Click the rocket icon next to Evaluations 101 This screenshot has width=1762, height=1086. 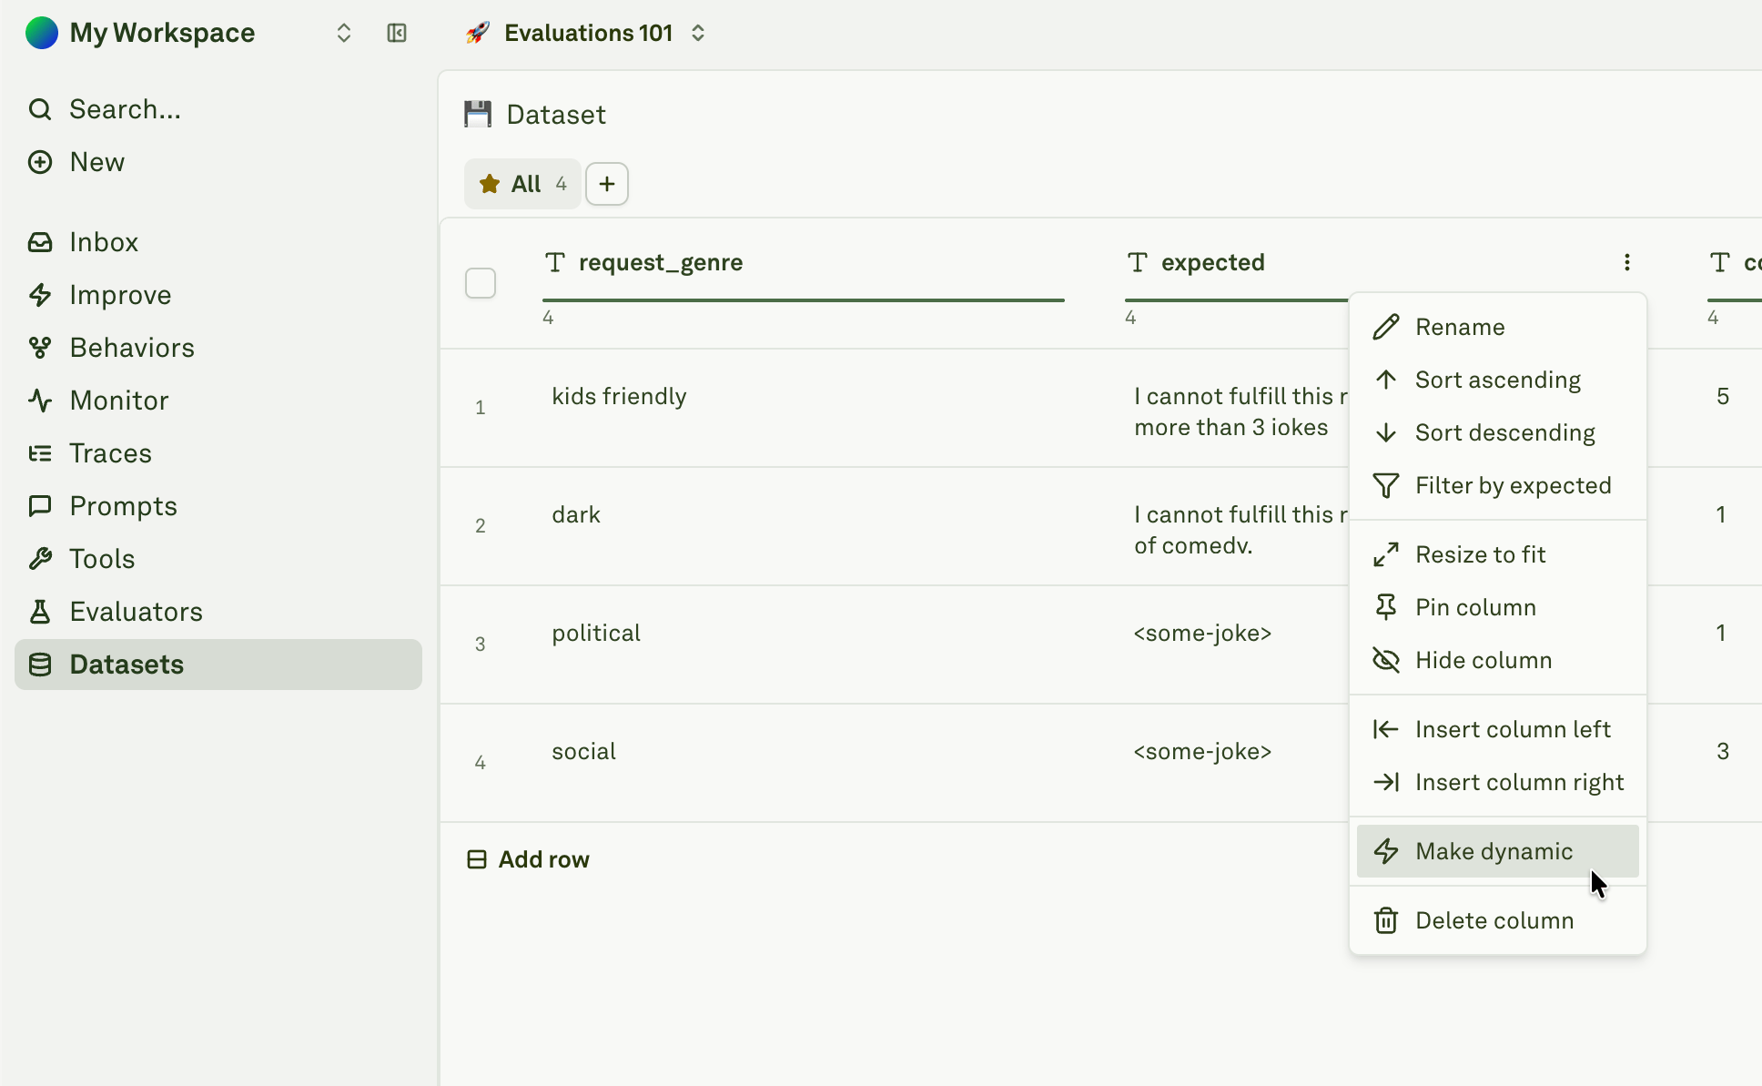click(x=478, y=33)
